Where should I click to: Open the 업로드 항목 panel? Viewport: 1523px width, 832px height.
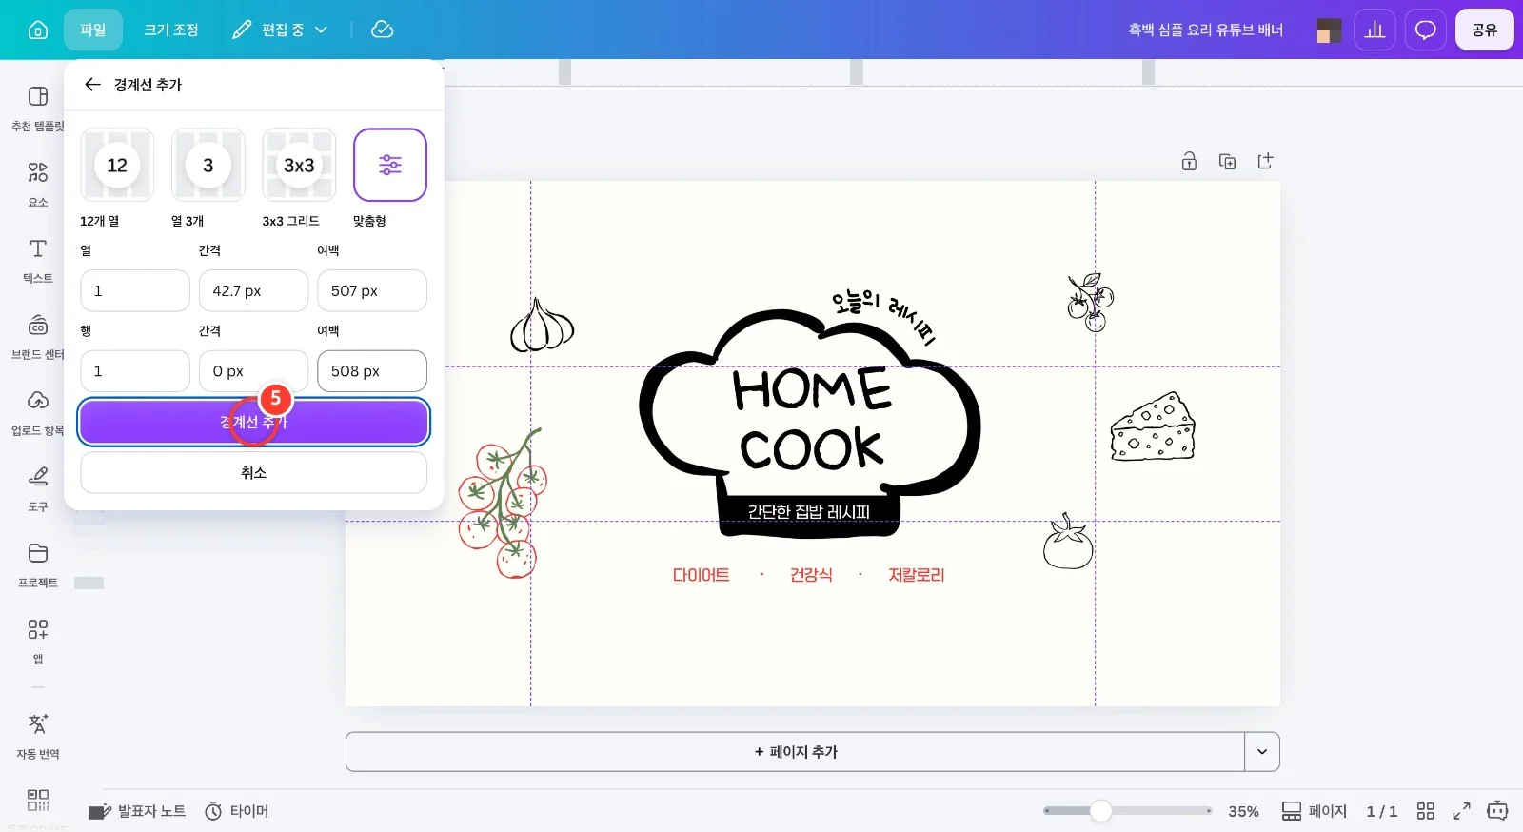pyautogui.click(x=38, y=413)
